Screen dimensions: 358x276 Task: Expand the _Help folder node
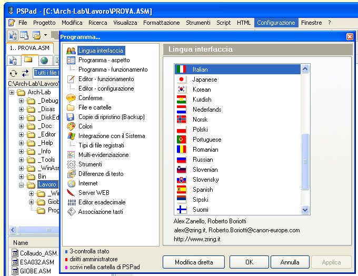coord(21,143)
